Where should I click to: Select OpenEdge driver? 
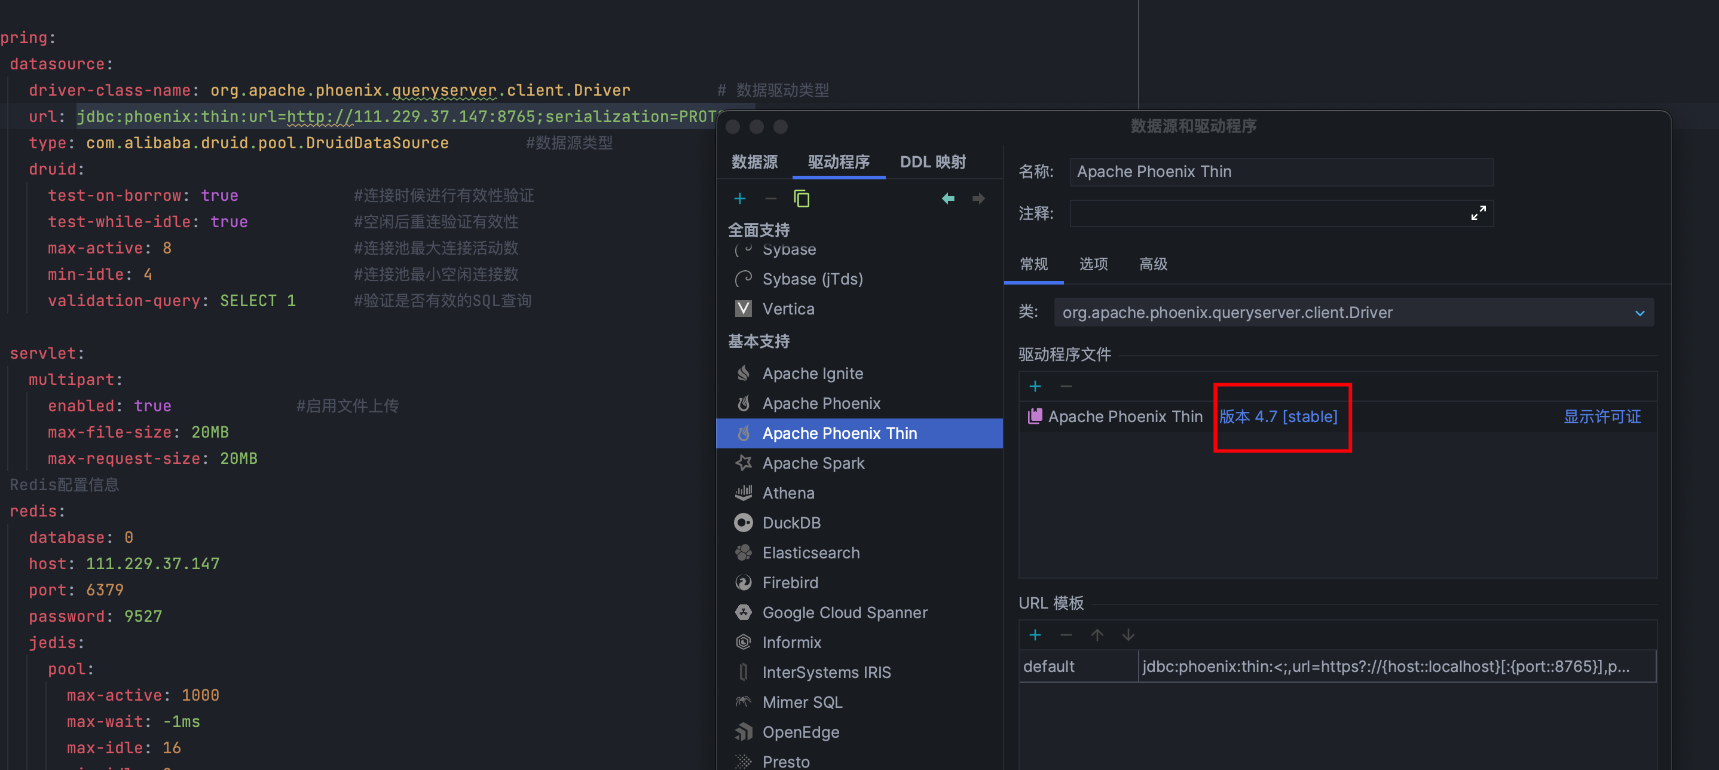(x=859, y=732)
